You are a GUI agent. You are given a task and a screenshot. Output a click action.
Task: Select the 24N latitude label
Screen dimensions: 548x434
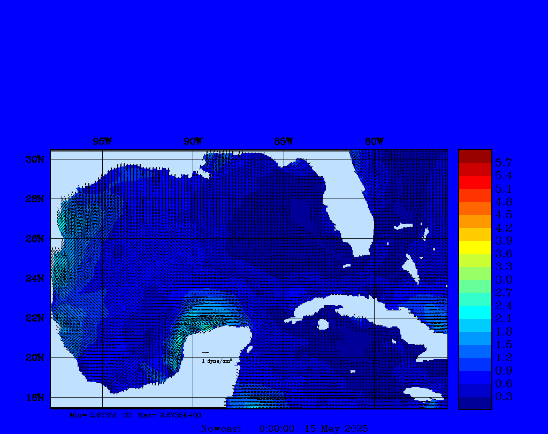[34, 278]
